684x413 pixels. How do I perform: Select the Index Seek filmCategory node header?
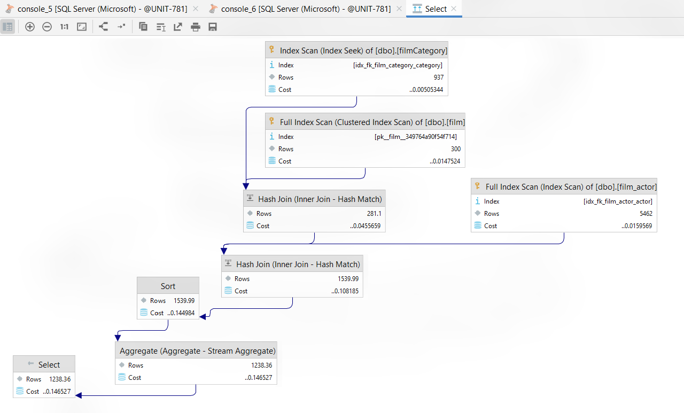tap(356, 50)
